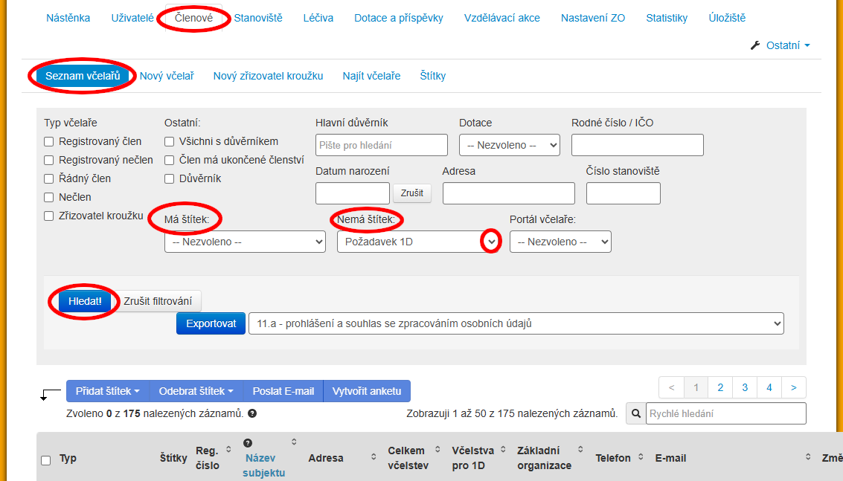This screenshot has height=481, width=843.
Task: Click the question mark icon above Název subjektu
Action: 248,443
